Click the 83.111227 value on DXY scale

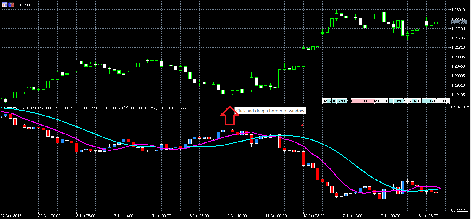pos(460,210)
